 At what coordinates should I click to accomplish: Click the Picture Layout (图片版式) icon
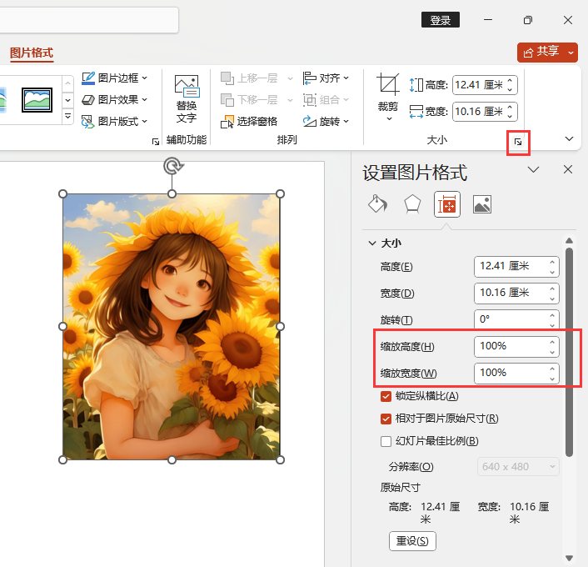coord(88,122)
